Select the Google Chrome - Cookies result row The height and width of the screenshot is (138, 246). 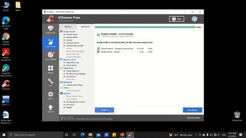coord(125,52)
